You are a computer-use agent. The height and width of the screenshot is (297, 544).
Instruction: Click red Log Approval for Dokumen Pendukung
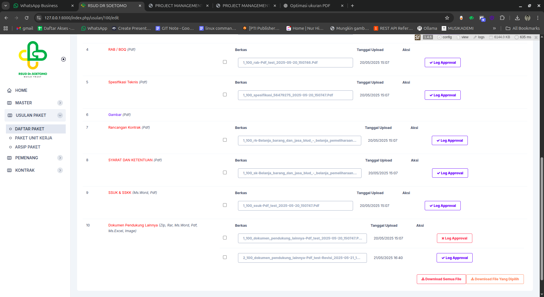click(x=454, y=238)
